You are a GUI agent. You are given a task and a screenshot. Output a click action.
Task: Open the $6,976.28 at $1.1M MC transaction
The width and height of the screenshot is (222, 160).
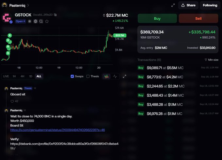(178, 113)
